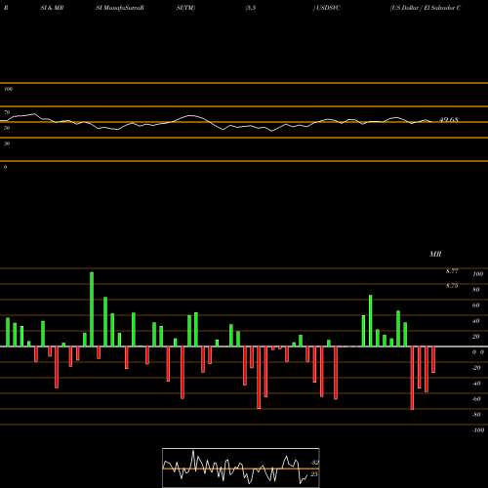Click the 'MR' panel label
488x488 pixels.
click(x=435, y=254)
